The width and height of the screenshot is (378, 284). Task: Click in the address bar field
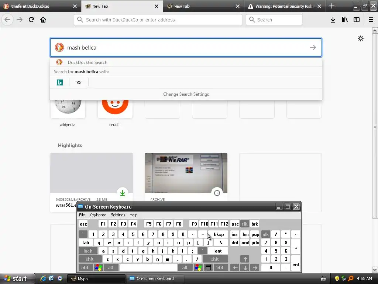tap(158, 20)
